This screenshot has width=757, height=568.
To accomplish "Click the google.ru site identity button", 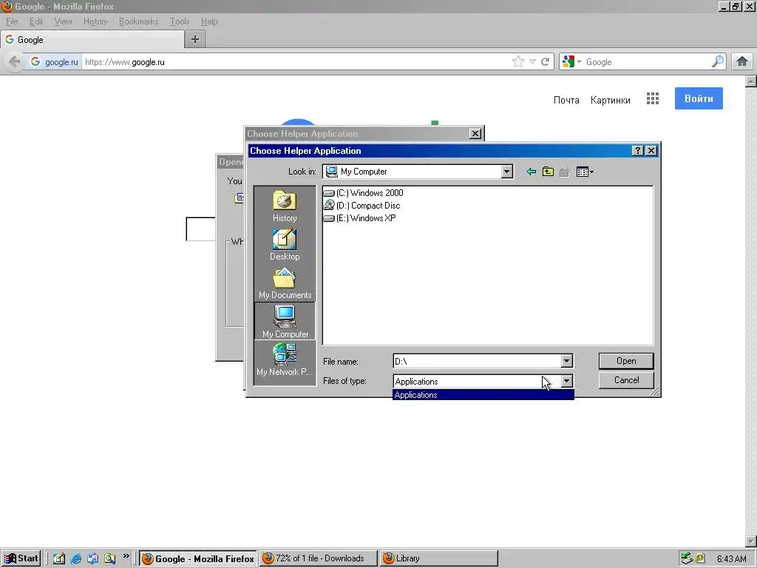I will (x=55, y=62).
